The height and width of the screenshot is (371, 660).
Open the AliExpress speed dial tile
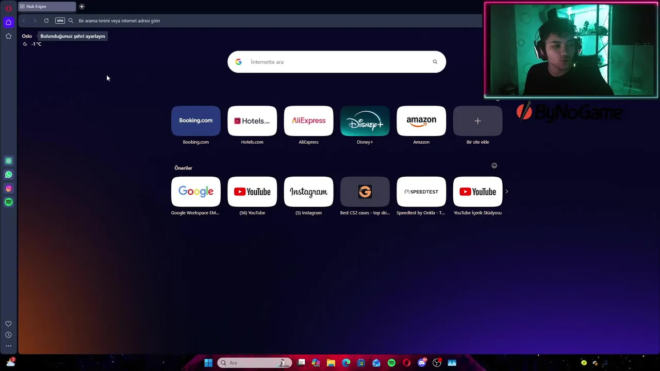pos(308,121)
